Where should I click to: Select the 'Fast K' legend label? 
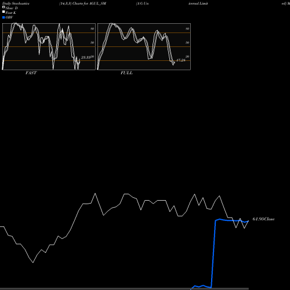point(11,13)
